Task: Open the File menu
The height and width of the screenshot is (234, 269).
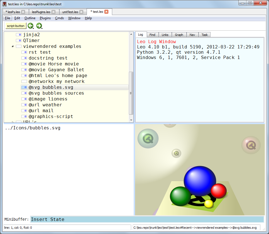Action: pyautogui.click(x=8, y=18)
